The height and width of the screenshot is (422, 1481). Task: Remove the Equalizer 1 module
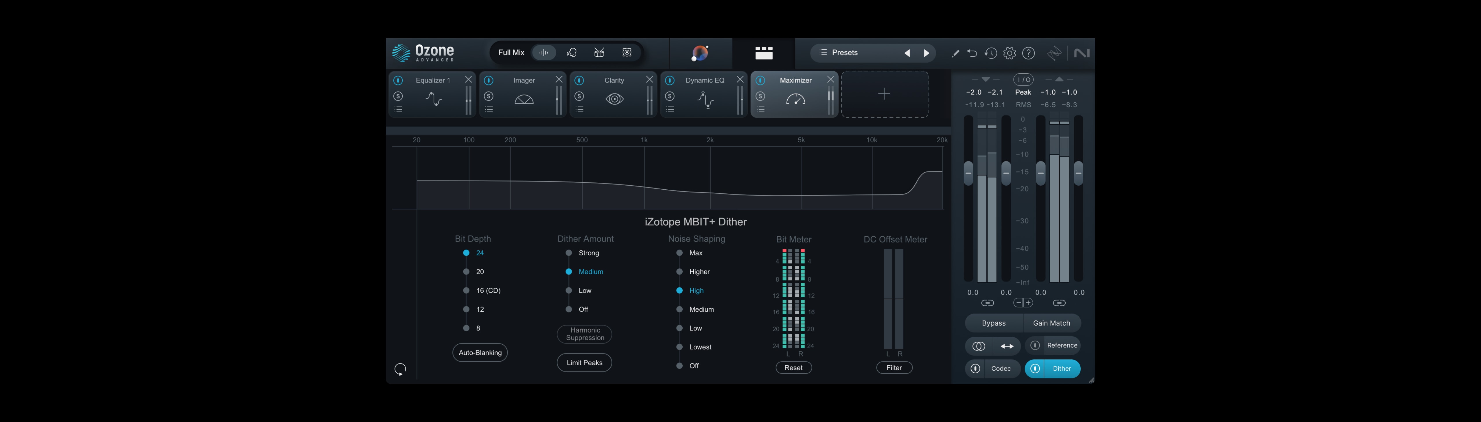pyautogui.click(x=469, y=80)
